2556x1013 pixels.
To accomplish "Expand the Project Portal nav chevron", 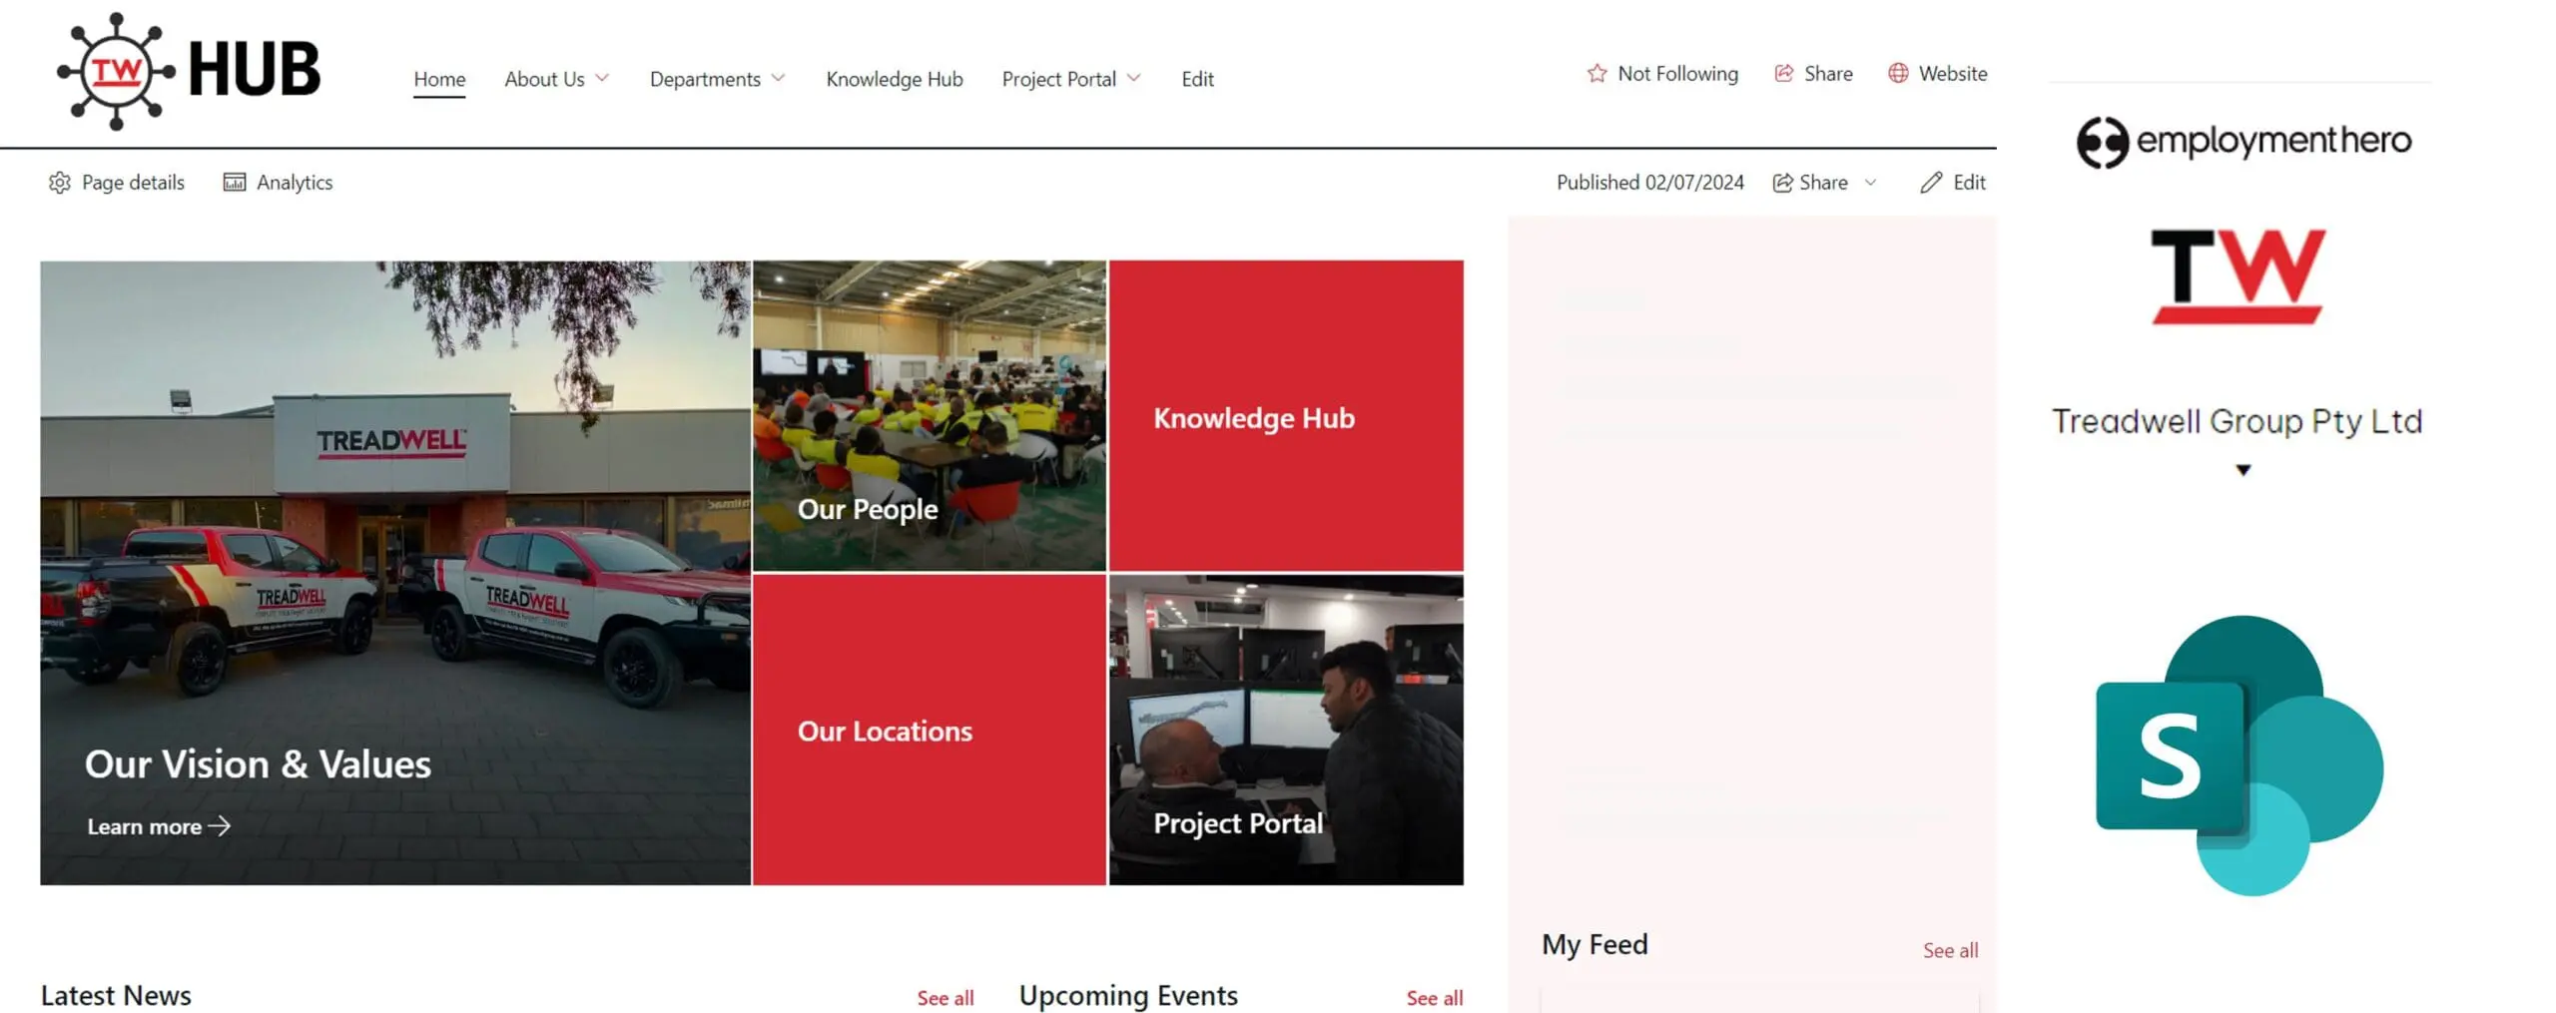I will 1133,79.
